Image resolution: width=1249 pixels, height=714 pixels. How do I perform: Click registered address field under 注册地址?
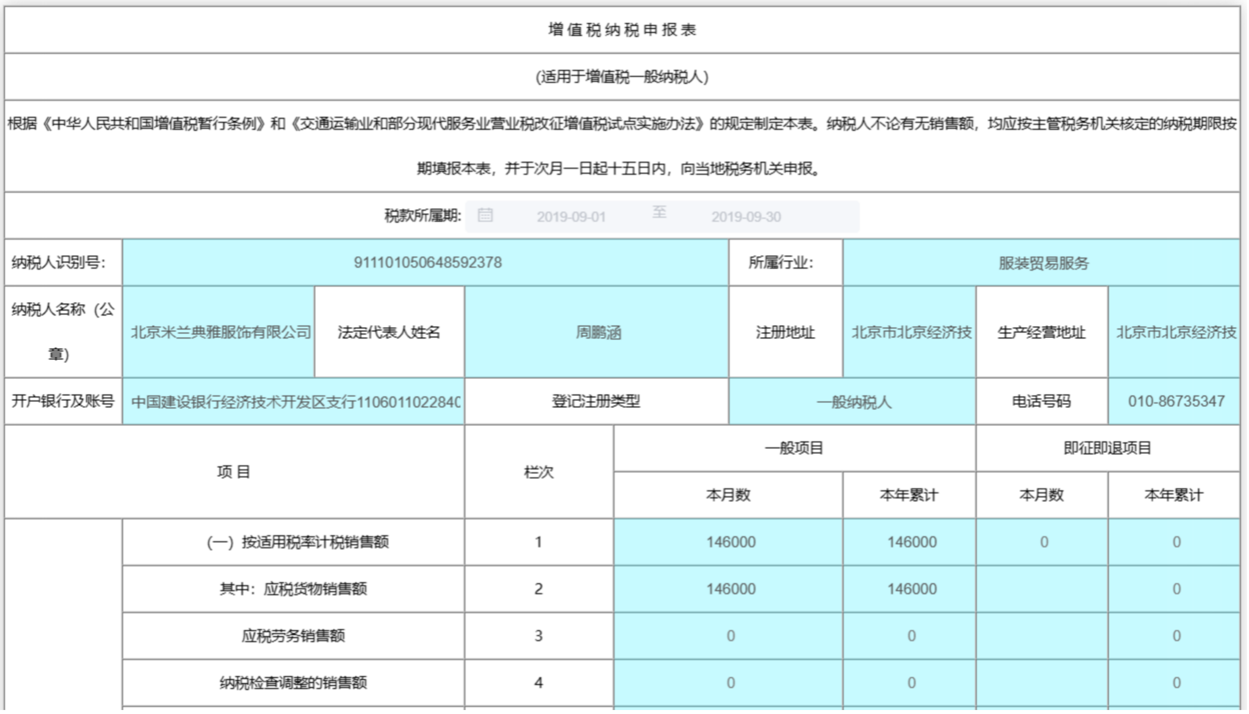pos(911,332)
